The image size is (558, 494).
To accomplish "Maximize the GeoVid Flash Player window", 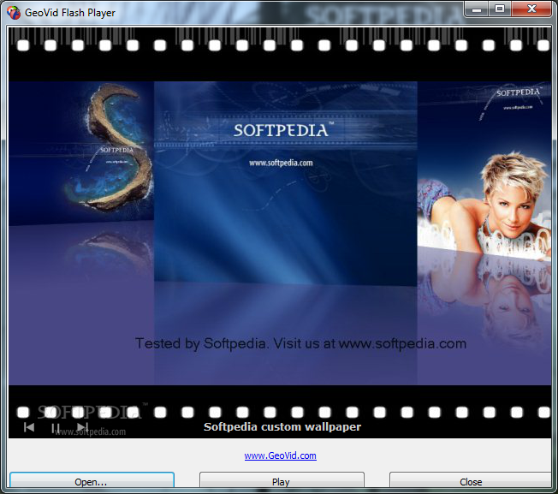I will (499, 9).
